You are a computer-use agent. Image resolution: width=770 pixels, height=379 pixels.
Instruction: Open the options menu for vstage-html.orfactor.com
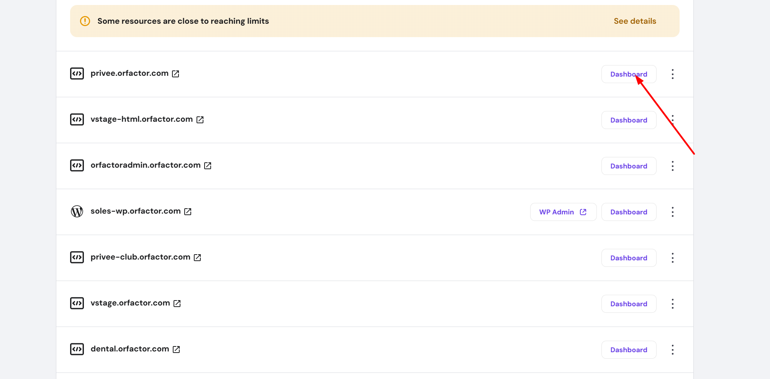point(672,119)
